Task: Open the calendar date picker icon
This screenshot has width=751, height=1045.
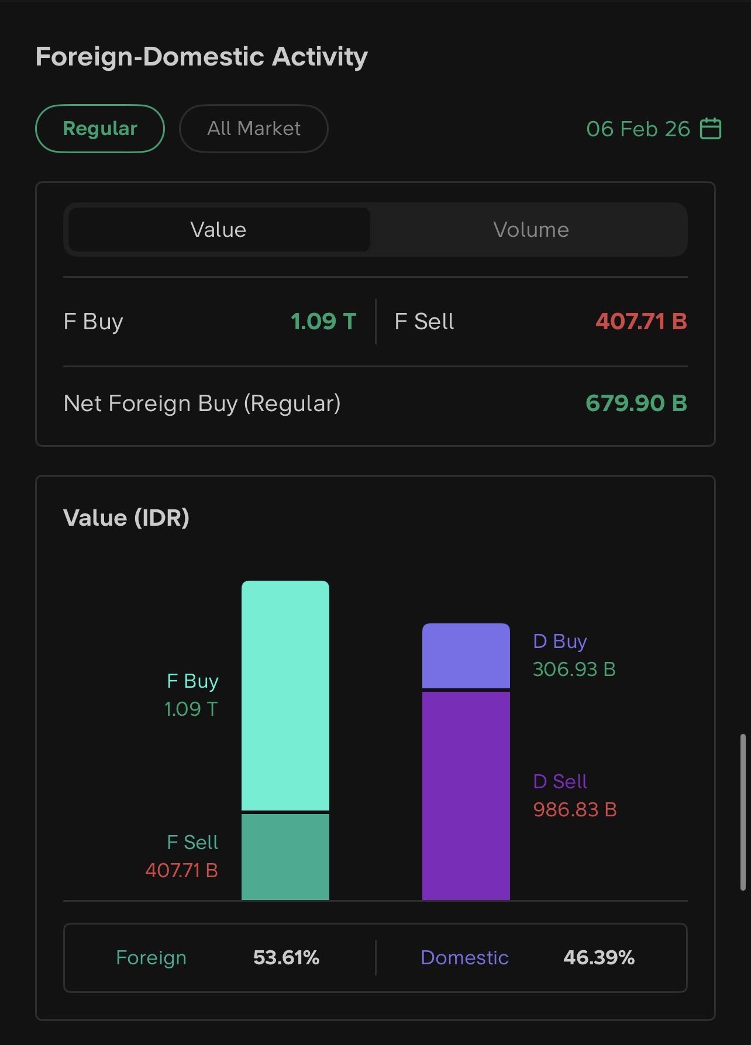Action: [x=711, y=129]
